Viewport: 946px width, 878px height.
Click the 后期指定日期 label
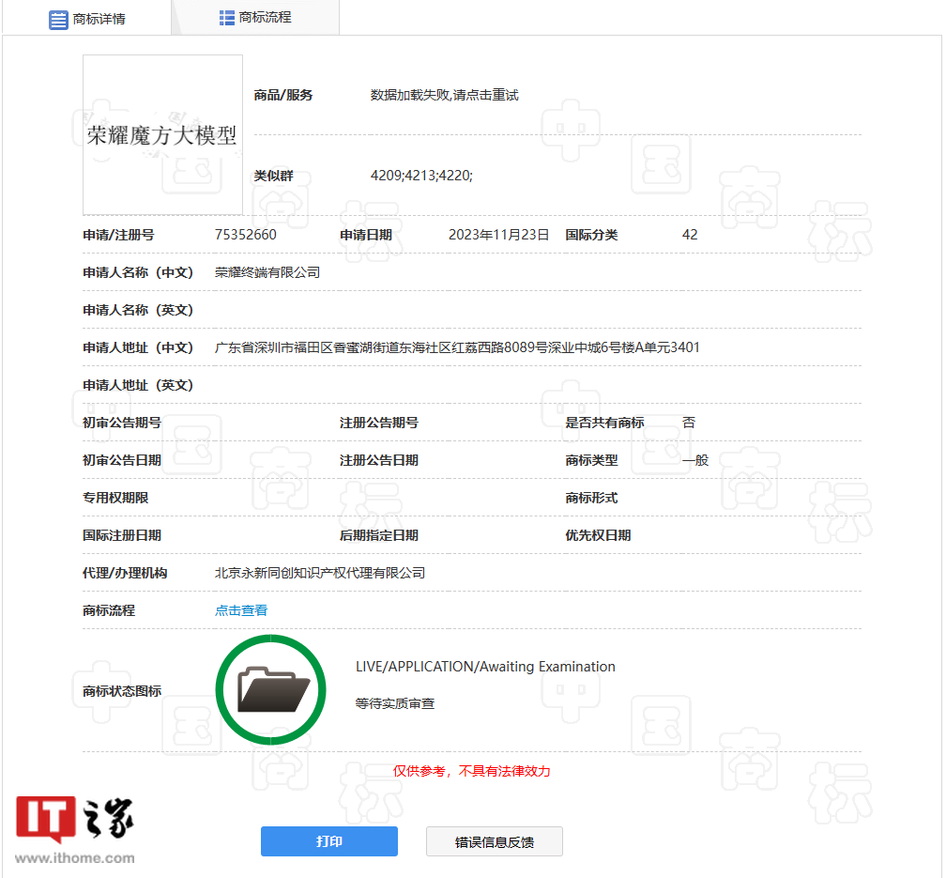click(379, 535)
